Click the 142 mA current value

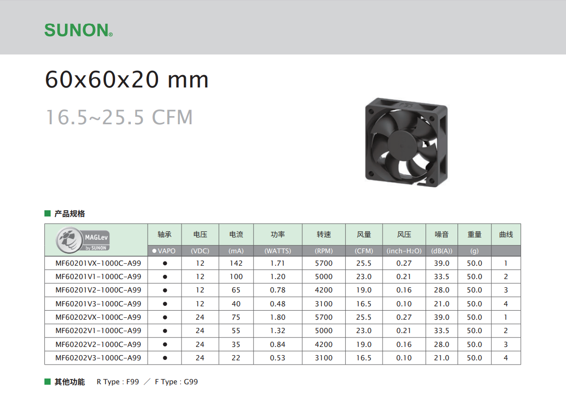pyautogui.click(x=236, y=263)
